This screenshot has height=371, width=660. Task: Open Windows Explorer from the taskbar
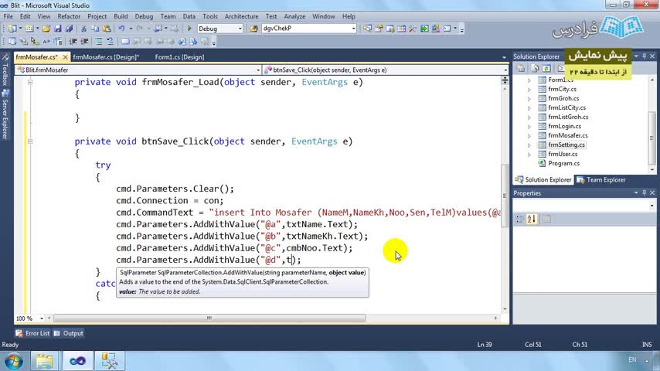(44, 361)
